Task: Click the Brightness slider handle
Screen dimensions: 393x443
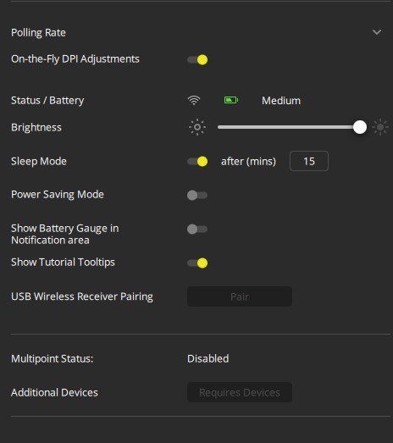Action: (360, 127)
